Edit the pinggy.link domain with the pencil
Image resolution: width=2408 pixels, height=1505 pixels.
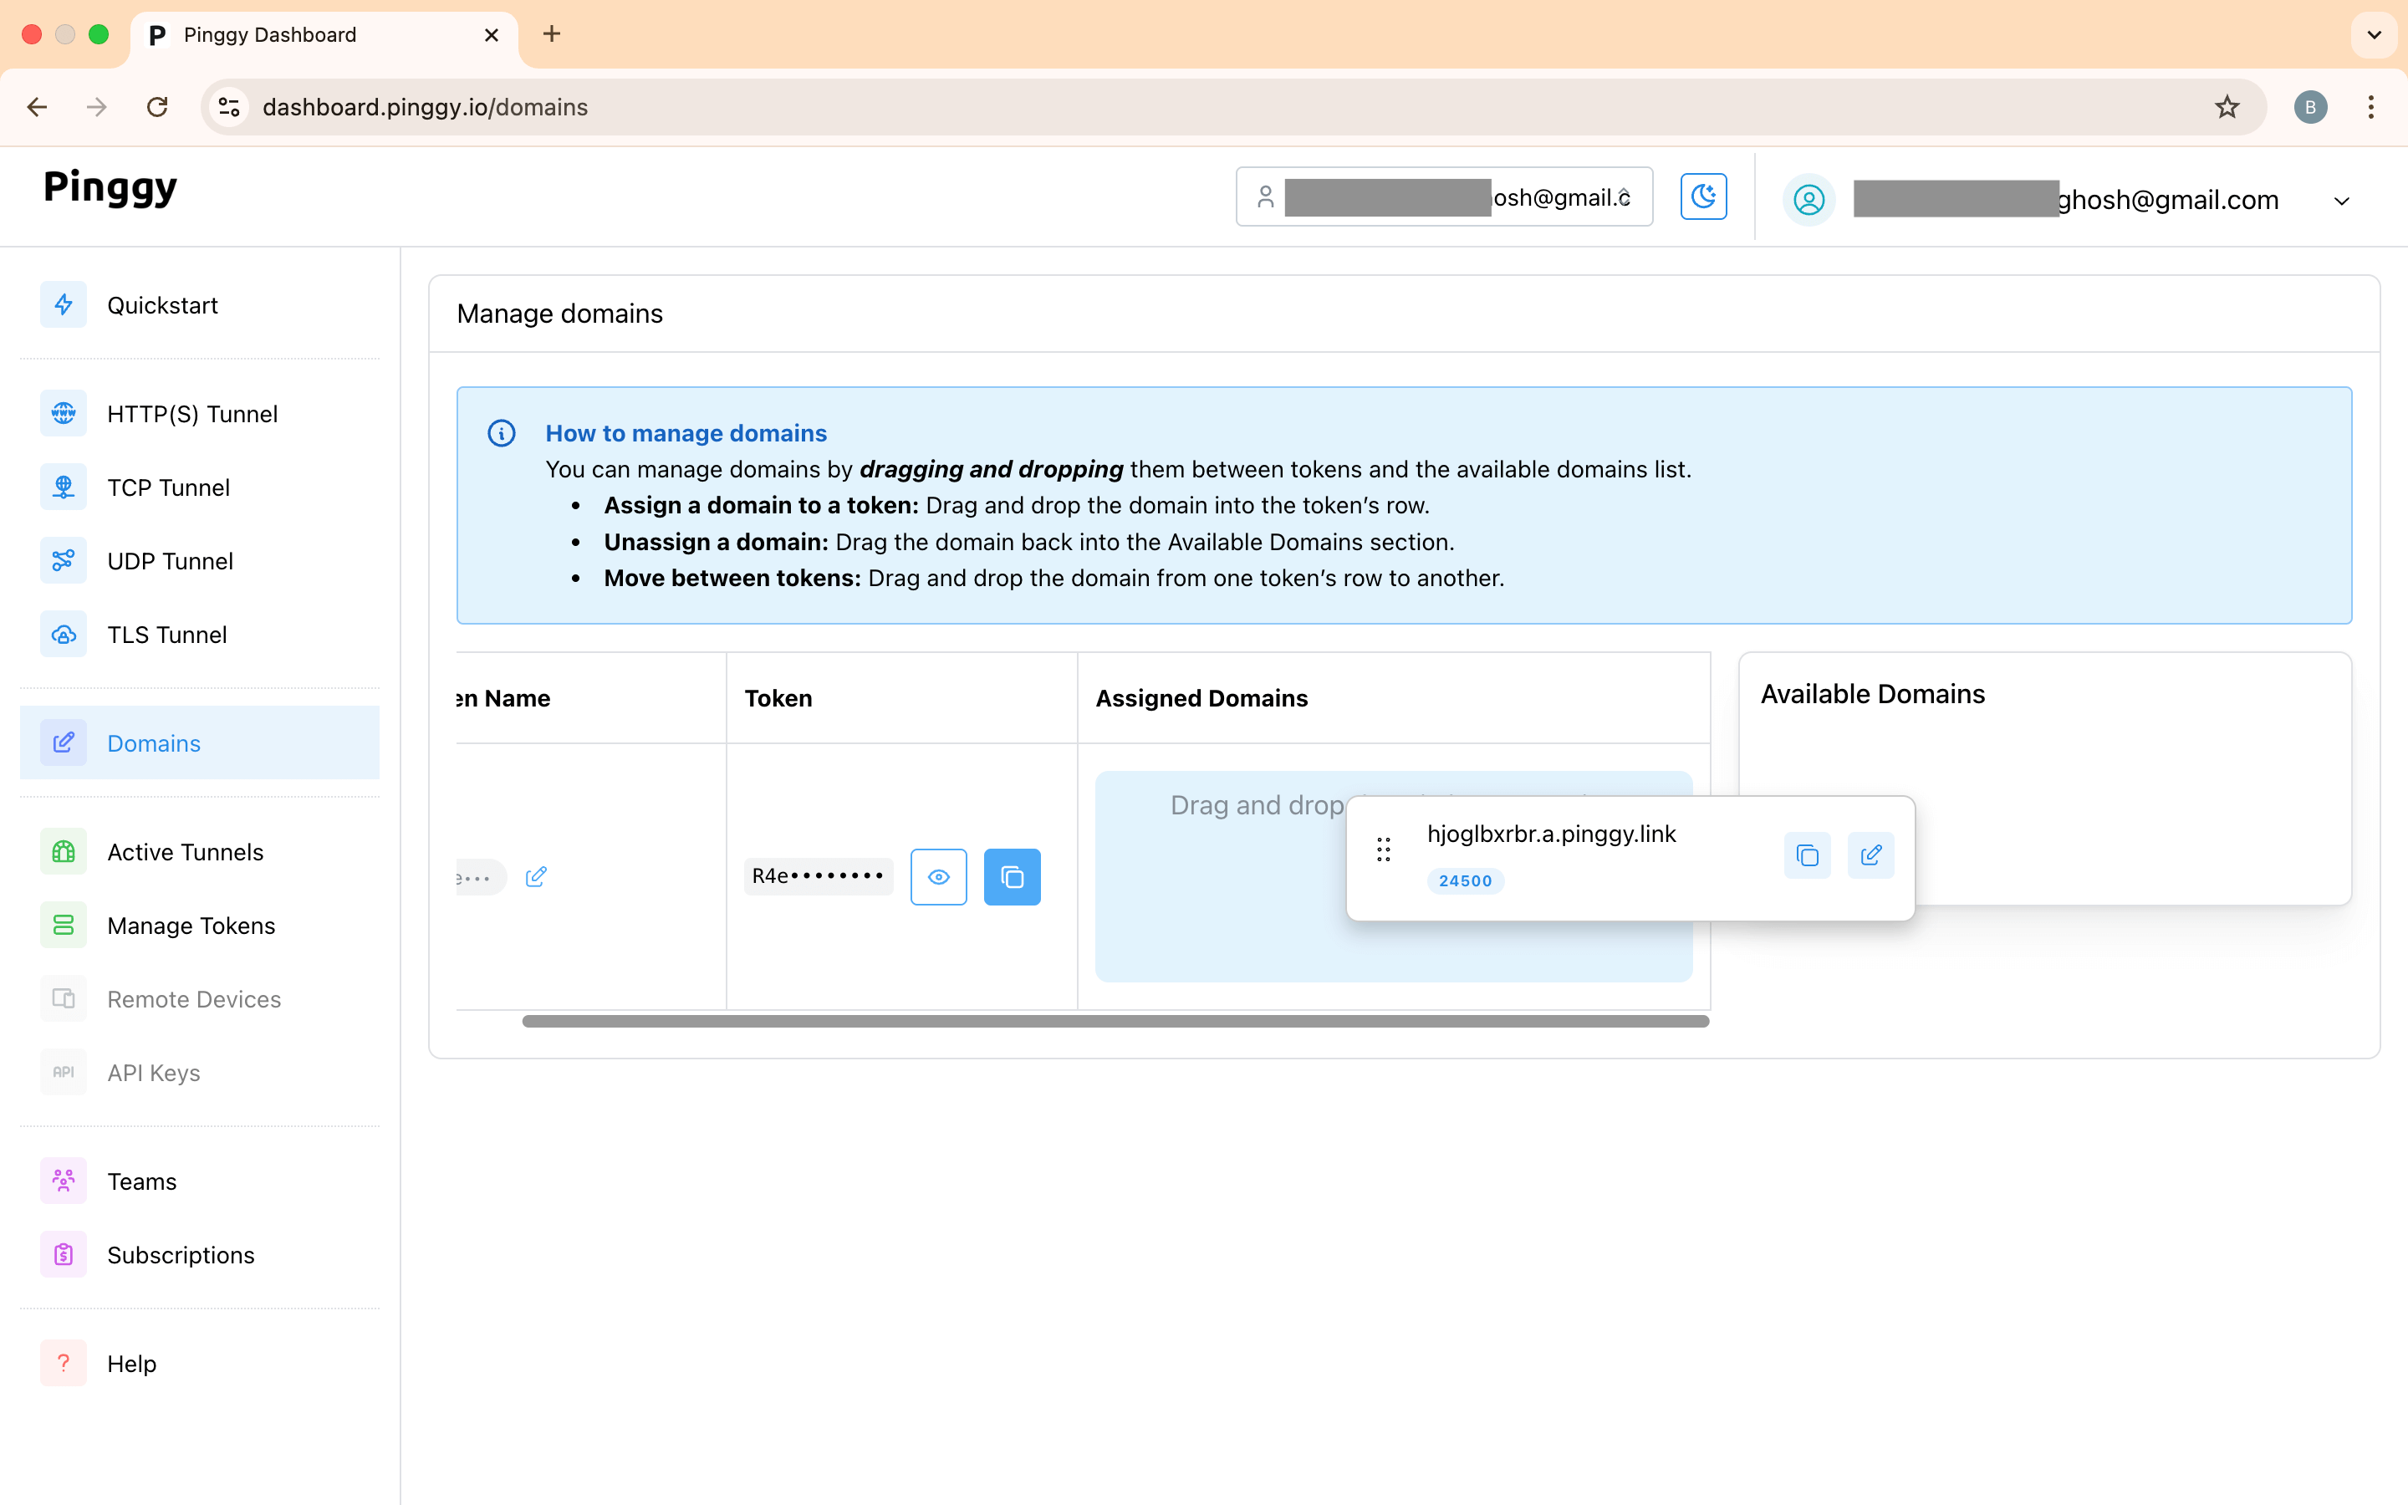point(1870,855)
